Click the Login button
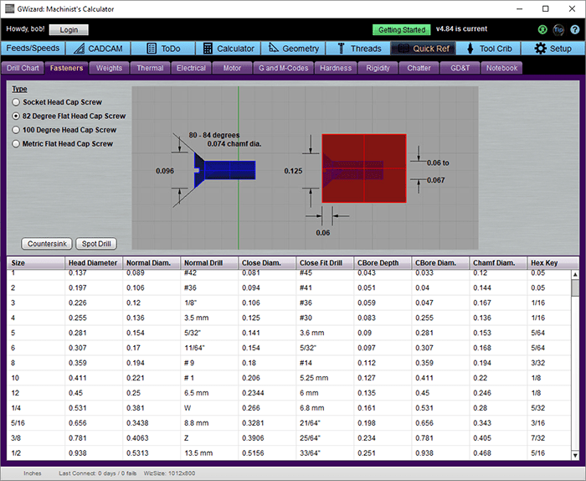The width and height of the screenshot is (586, 481). tap(69, 30)
